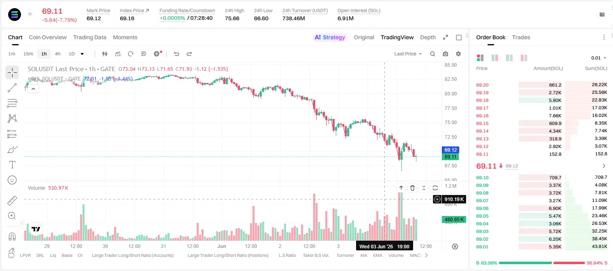Click the AI Strategy button
The height and width of the screenshot is (271, 613).
(330, 37)
